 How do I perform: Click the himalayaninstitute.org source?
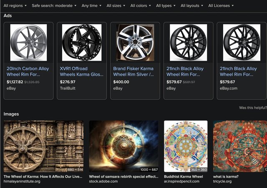click(x=22, y=181)
